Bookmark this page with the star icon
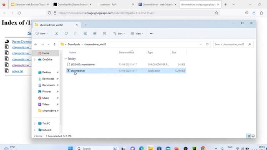267x150 pixels. coord(217,13)
